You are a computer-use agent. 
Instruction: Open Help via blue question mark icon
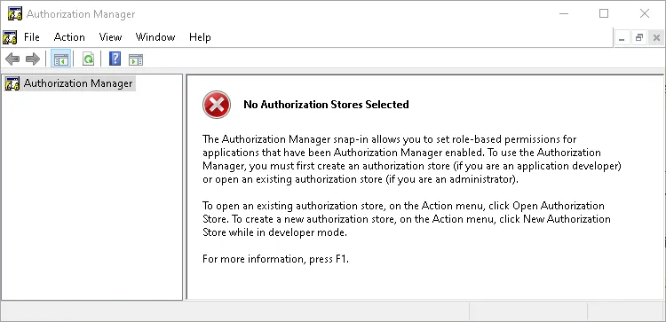115,59
